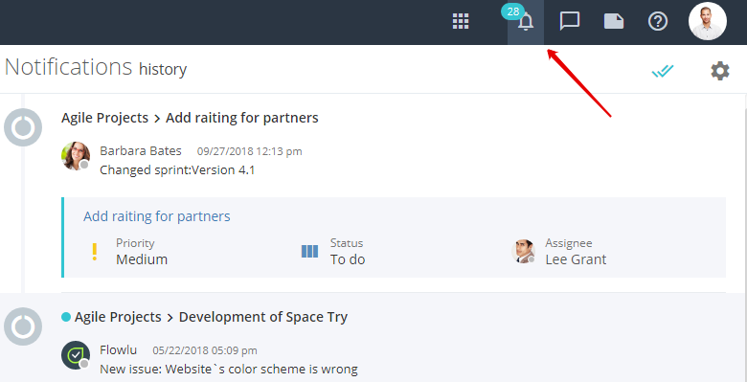Click Barbara Bates avatar picture
Image resolution: width=747 pixels, height=382 pixels.
[76, 156]
